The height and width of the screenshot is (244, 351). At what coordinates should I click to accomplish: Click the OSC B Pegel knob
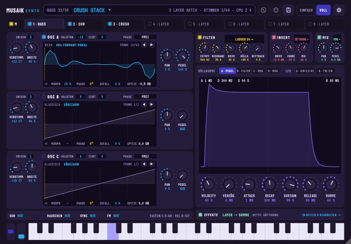click(183, 116)
